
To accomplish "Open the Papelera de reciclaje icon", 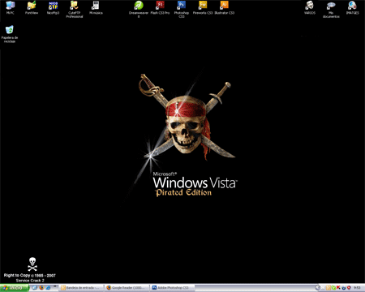I will [x=10, y=34].
